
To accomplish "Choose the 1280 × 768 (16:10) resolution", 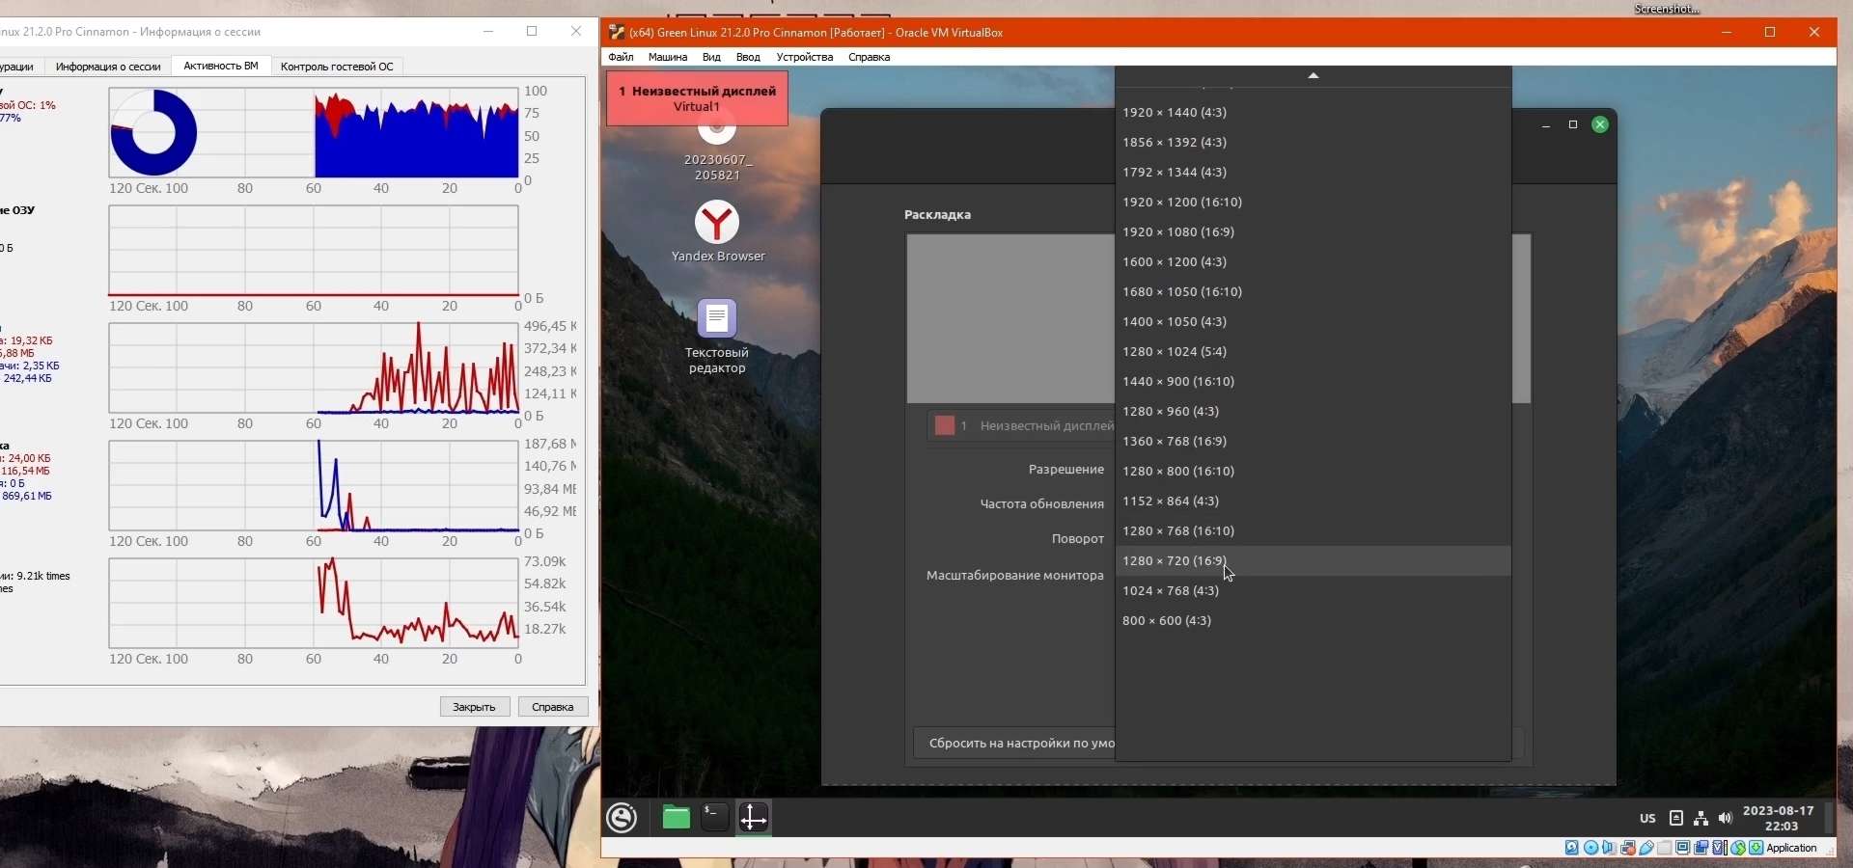I will point(1313,531).
